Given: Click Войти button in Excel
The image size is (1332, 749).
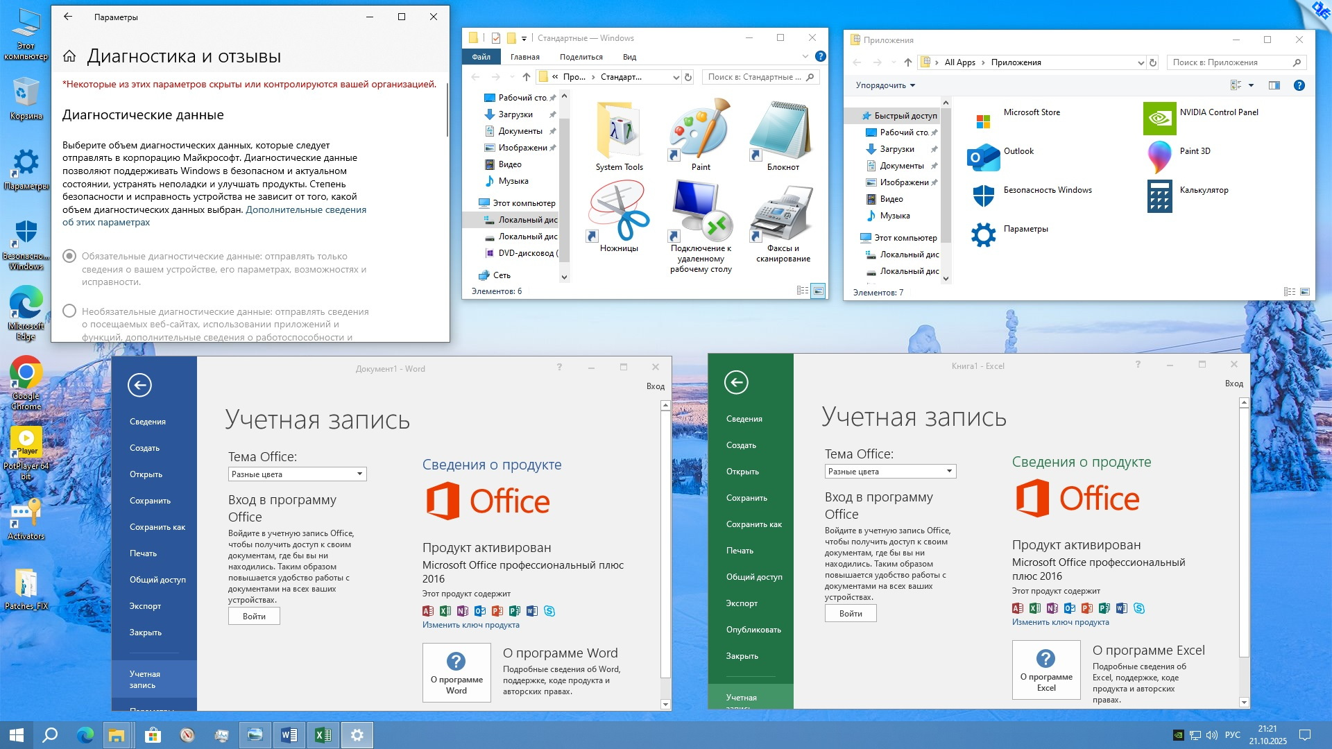Looking at the screenshot, I should pyautogui.click(x=851, y=614).
